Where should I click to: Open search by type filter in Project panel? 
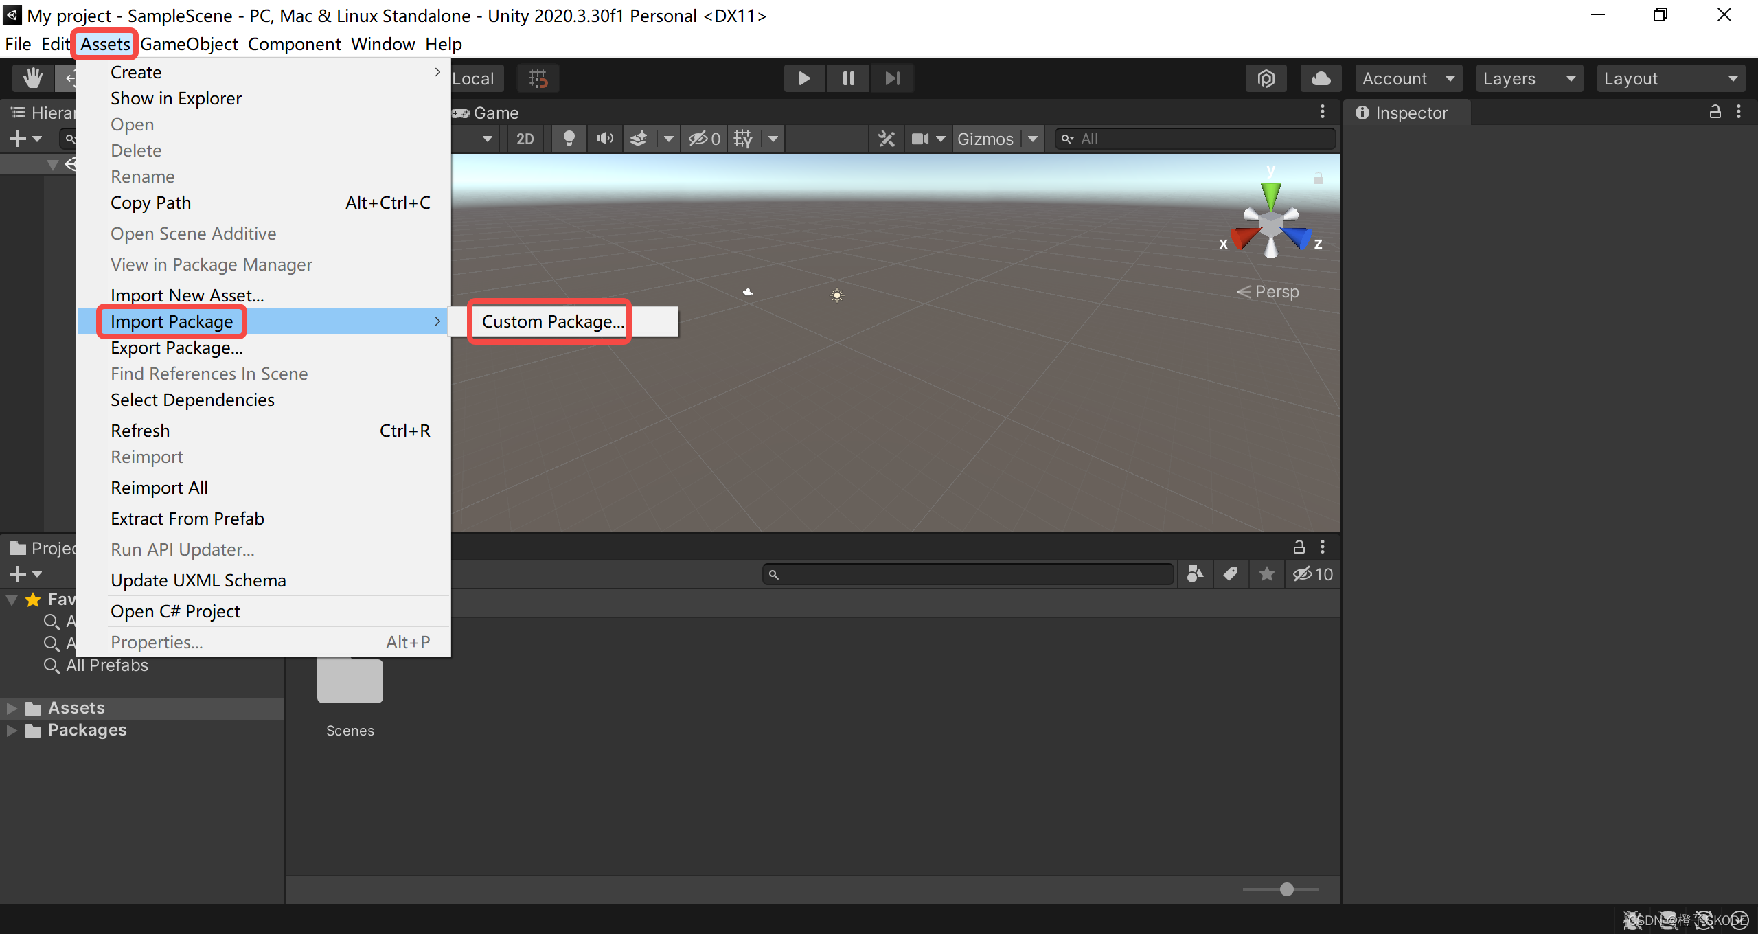tap(1195, 574)
